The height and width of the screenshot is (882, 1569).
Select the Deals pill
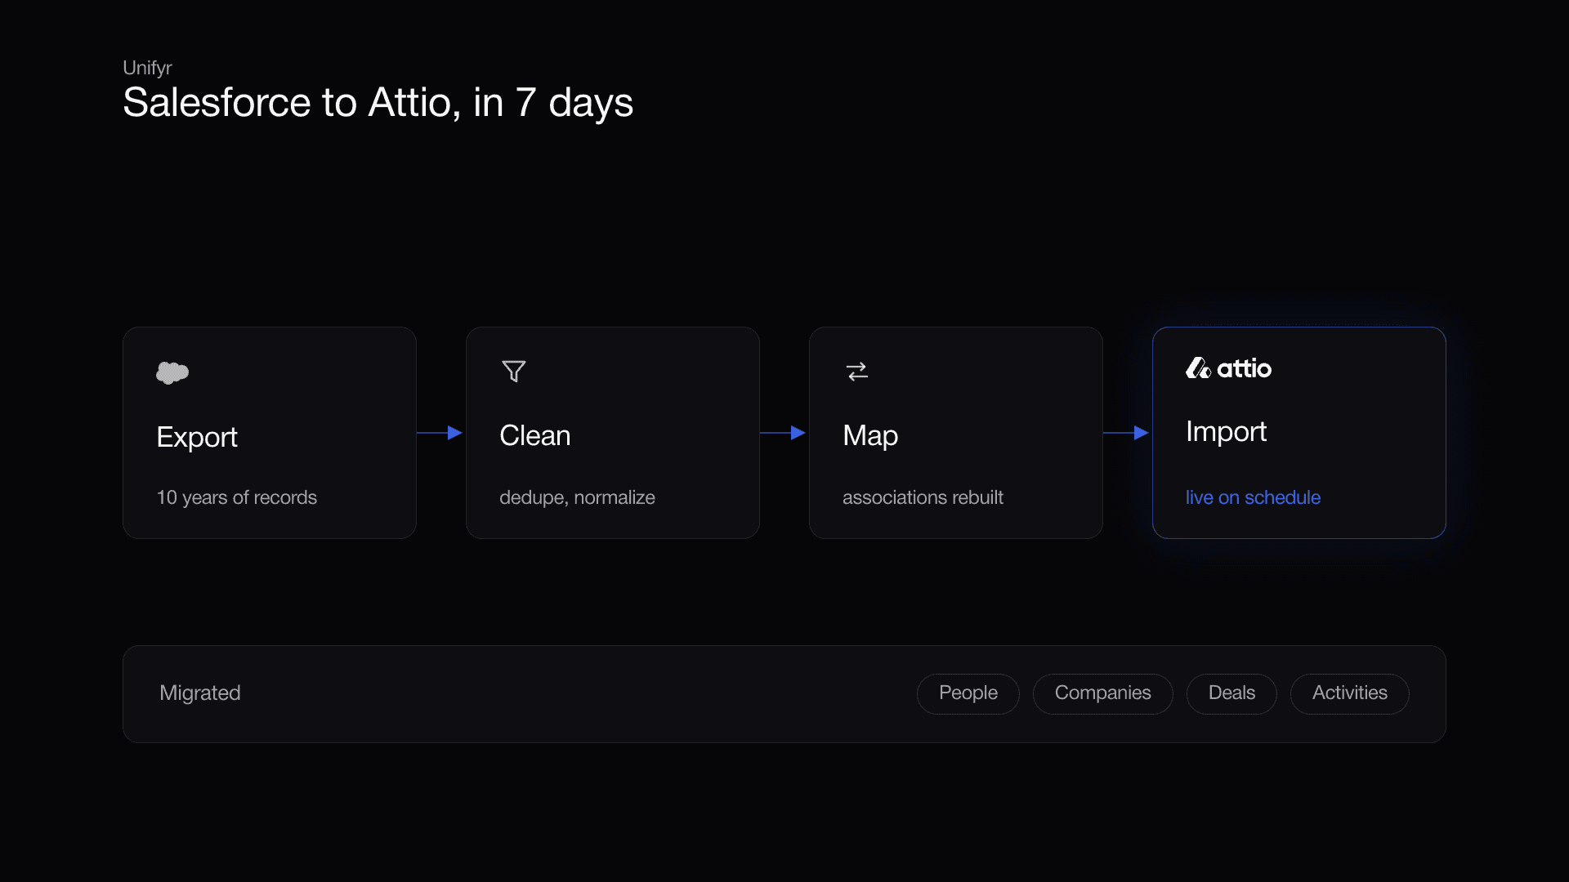click(1232, 693)
